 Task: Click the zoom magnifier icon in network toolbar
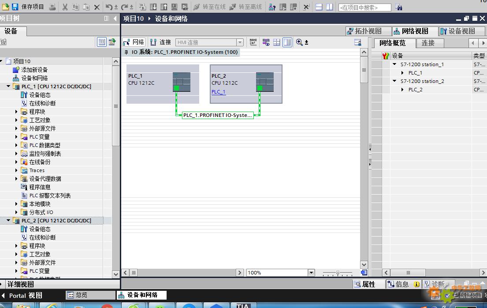tap(299, 42)
